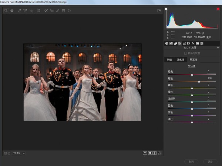Open the Split Toning panel icon
Viewport: 222px width, 166px height.
coord(184,43)
